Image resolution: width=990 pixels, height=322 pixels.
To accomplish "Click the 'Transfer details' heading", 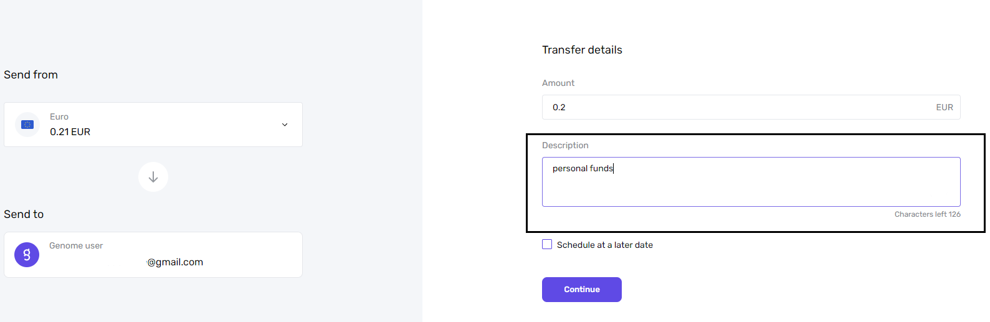I will [582, 50].
